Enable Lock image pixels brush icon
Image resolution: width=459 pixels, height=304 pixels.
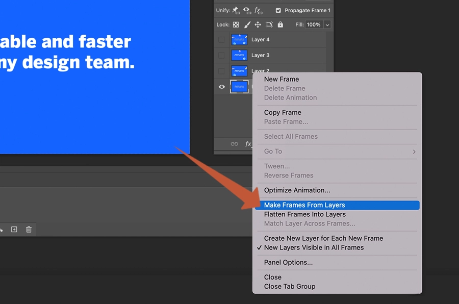coord(246,24)
